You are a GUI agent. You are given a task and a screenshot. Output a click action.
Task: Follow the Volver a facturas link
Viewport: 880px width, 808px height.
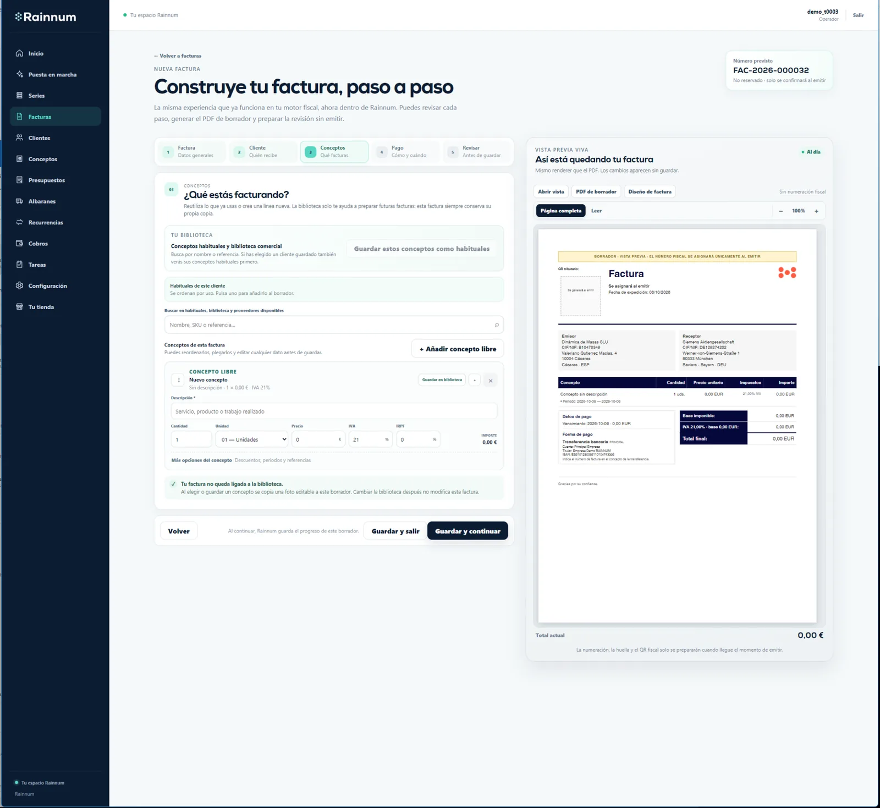[x=178, y=56]
